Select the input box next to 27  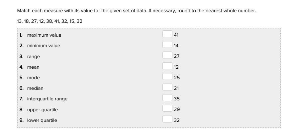tap(167, 56)
